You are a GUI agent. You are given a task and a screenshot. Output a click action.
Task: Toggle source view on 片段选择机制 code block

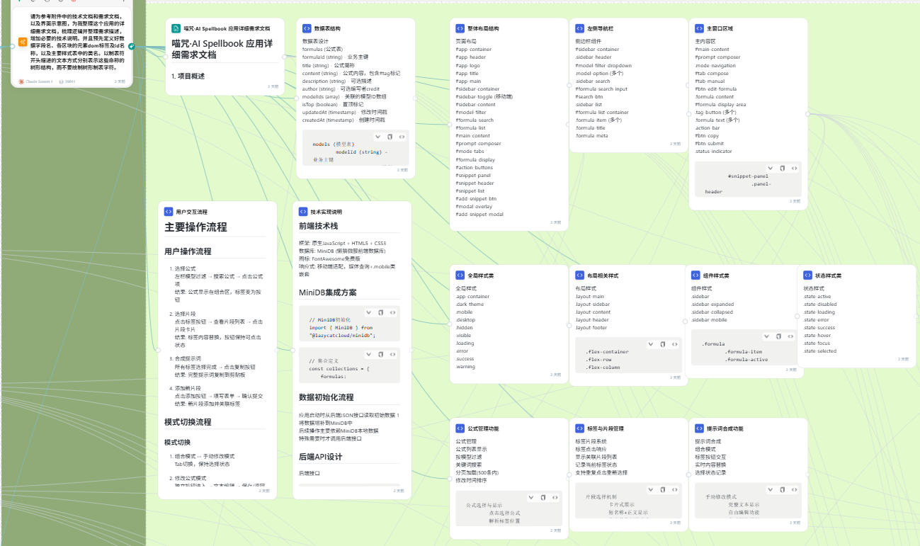click(x=675, y=490)
